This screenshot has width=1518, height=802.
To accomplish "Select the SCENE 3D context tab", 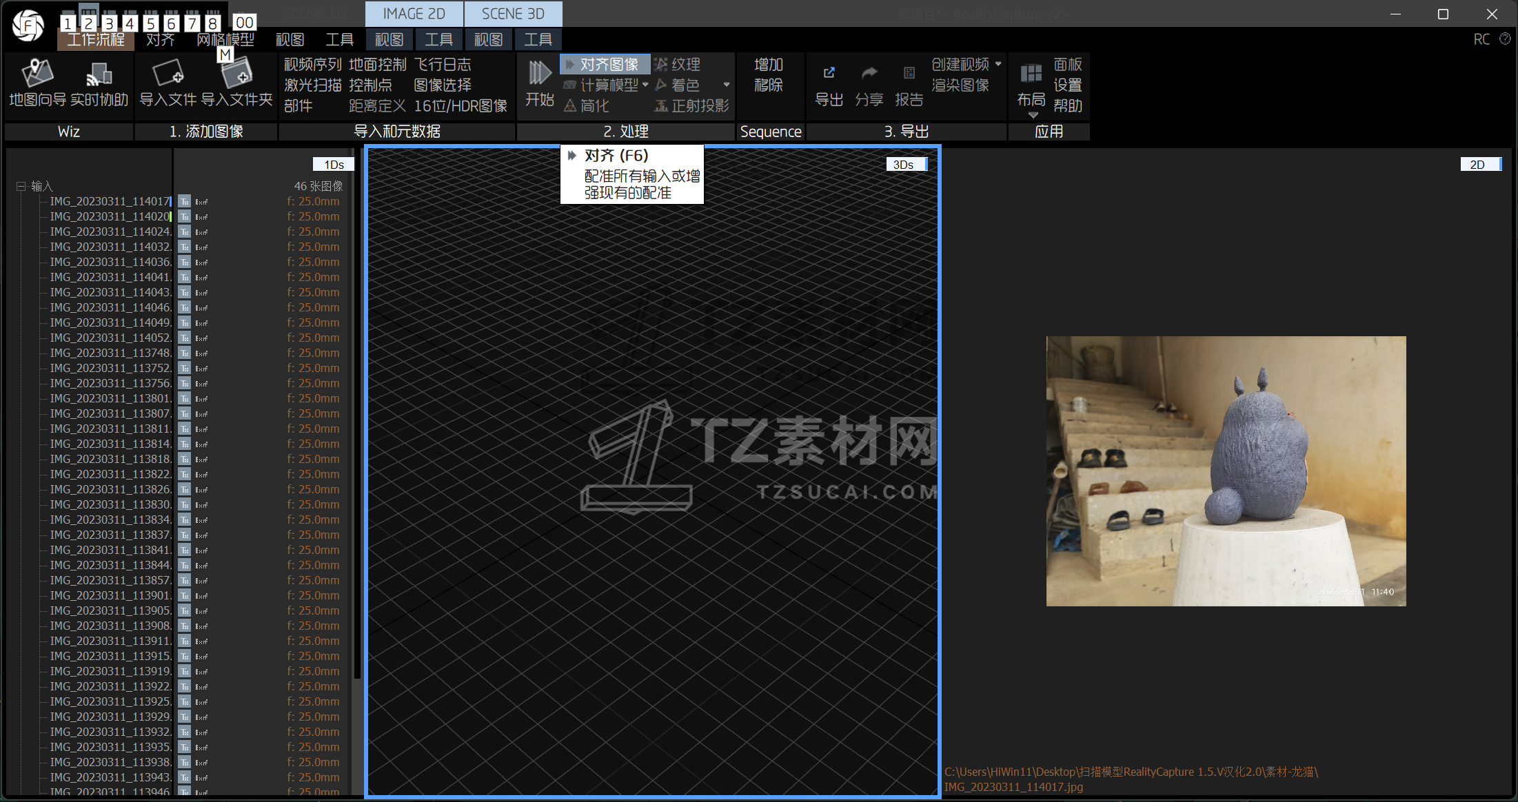I will pos(513,14).
